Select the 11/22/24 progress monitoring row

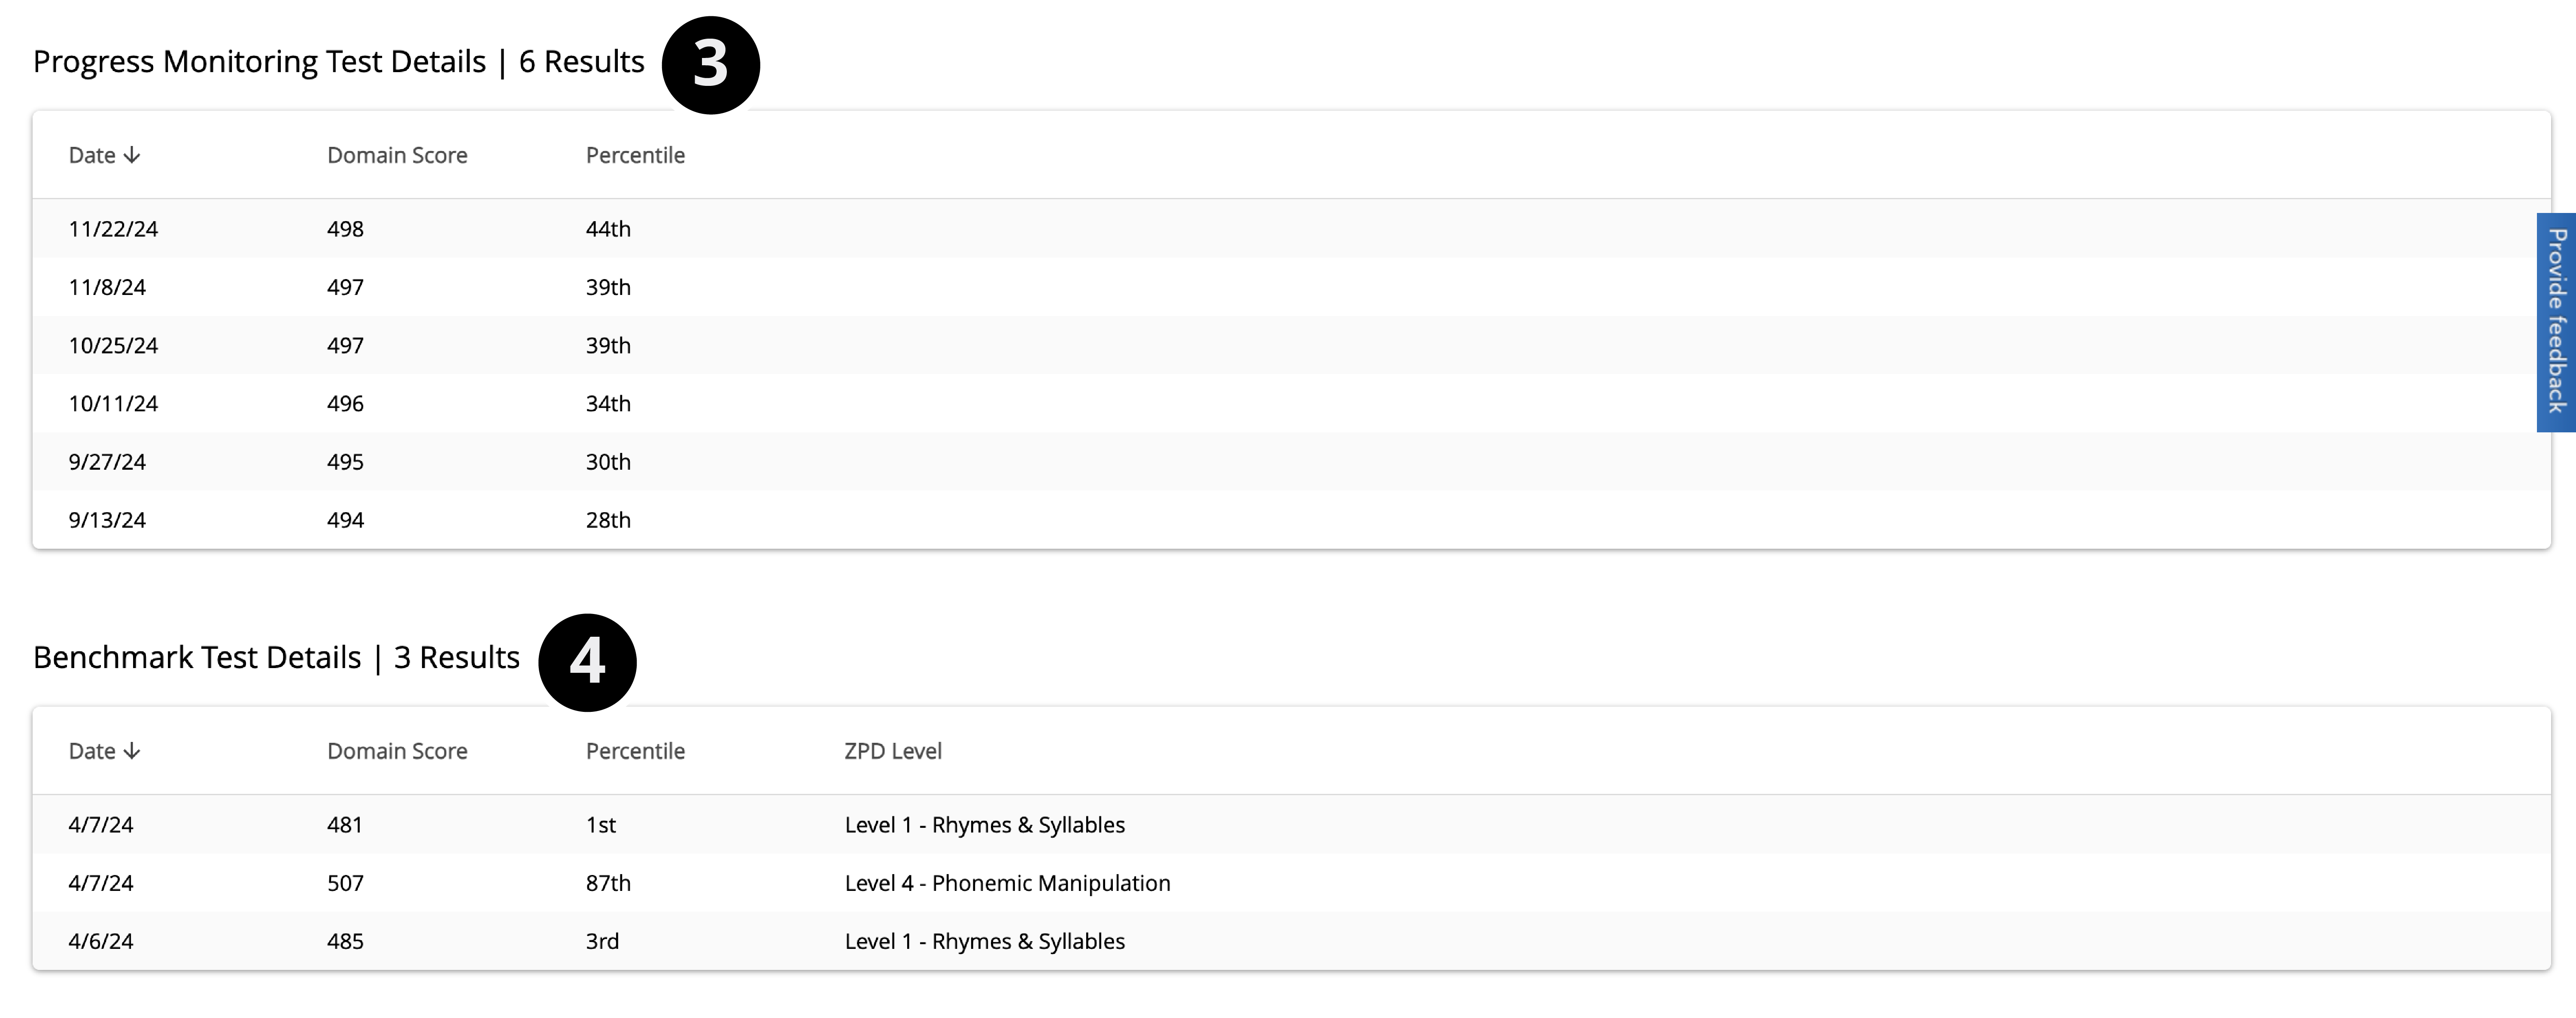tap(113, 229)
